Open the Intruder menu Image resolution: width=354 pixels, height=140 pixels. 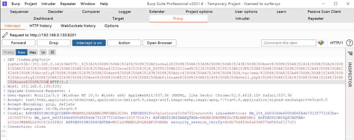49,4
